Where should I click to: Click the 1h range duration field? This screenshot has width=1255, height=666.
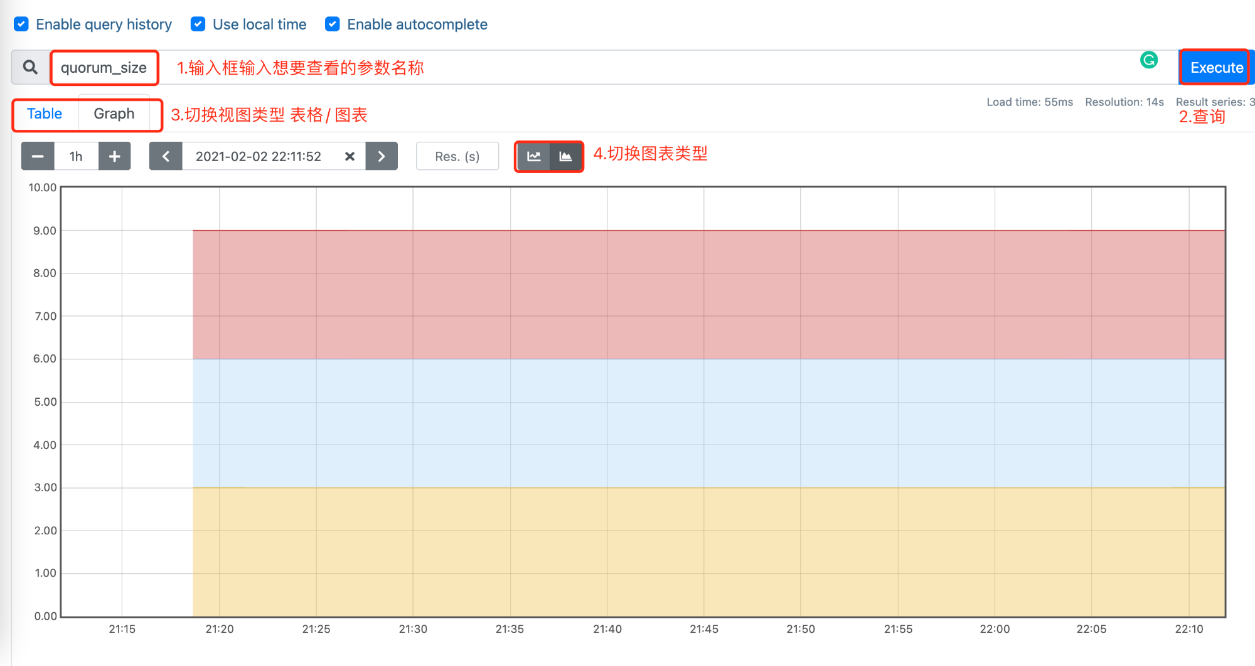coord(76,156)
